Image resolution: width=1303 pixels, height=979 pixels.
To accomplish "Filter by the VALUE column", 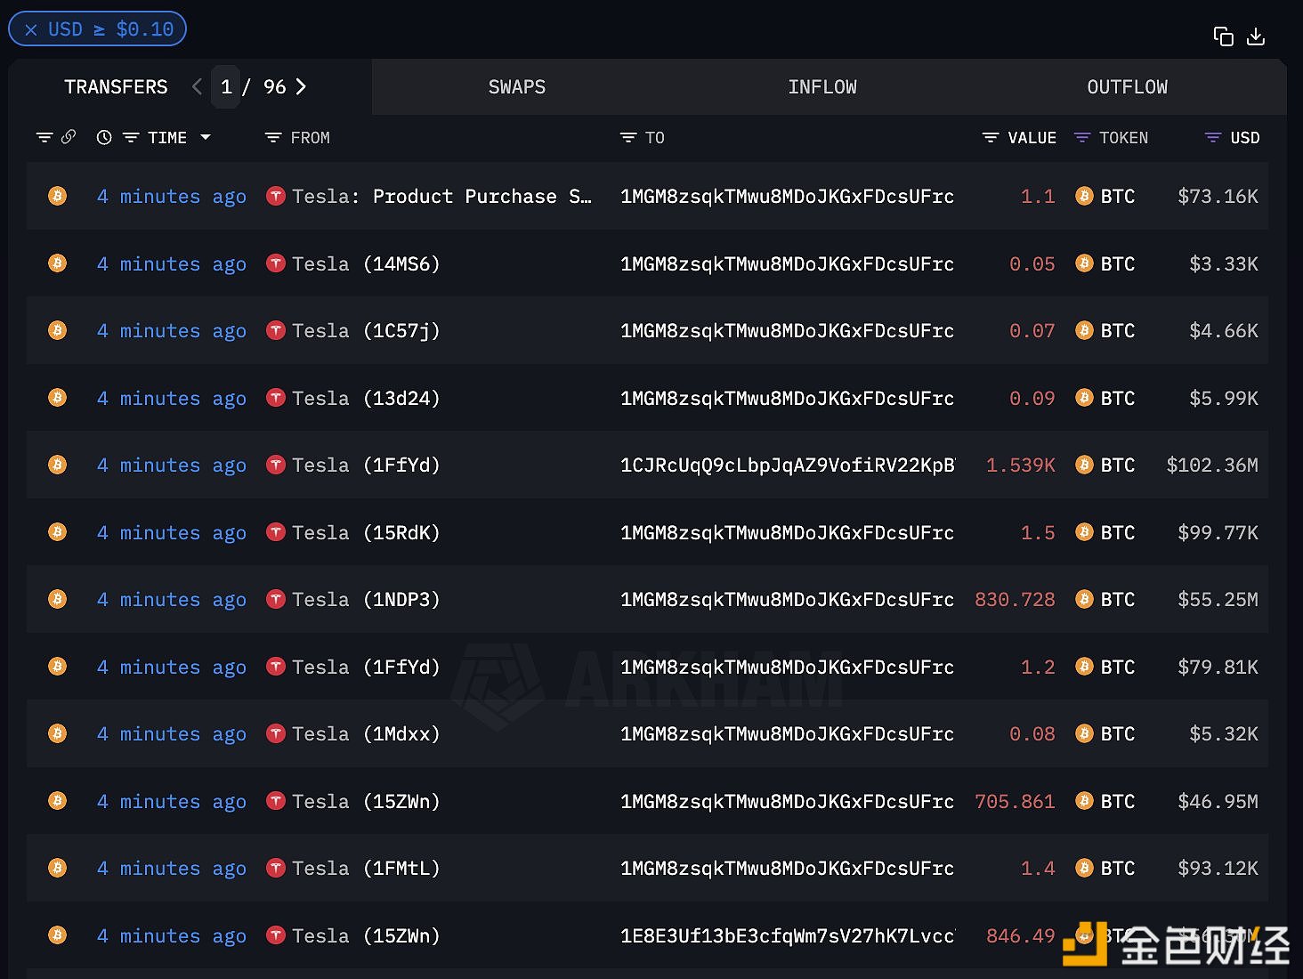I will point(991,137).
